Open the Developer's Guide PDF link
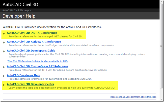164x102 pixels. point(38,61)
